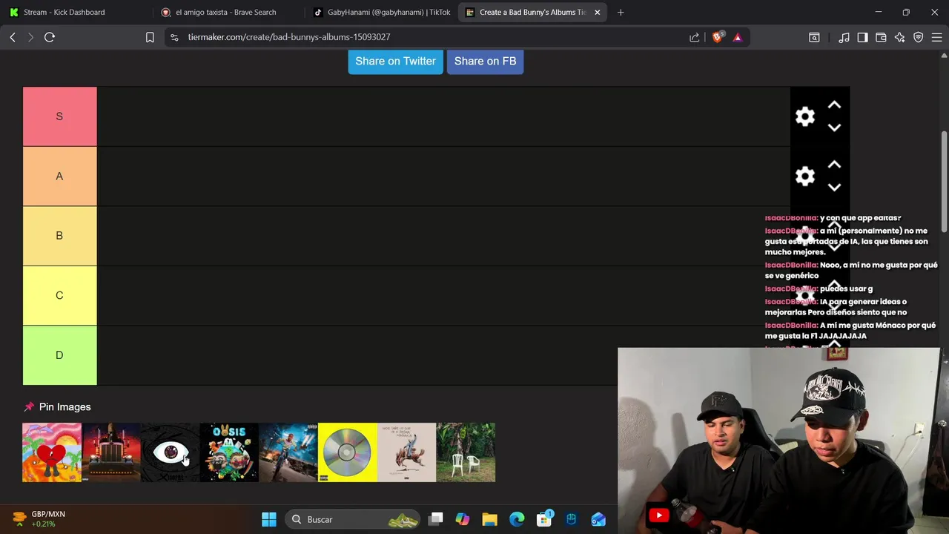Go back to the previous page
Screen dimensions: 949x534
(13, 37)
